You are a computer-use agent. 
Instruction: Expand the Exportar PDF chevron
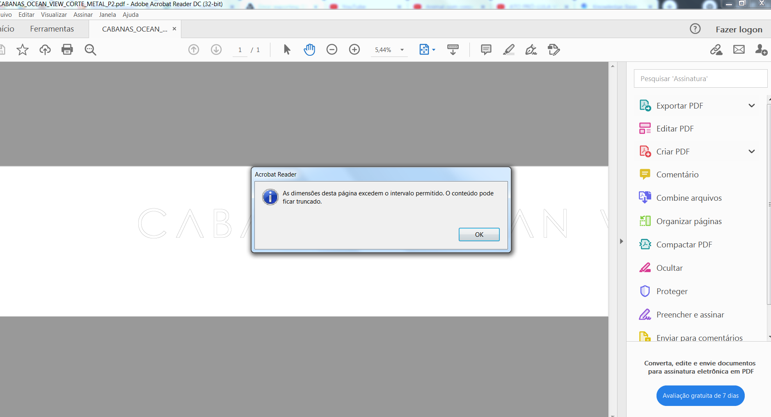pyautogui.click(x=752, y=106)
